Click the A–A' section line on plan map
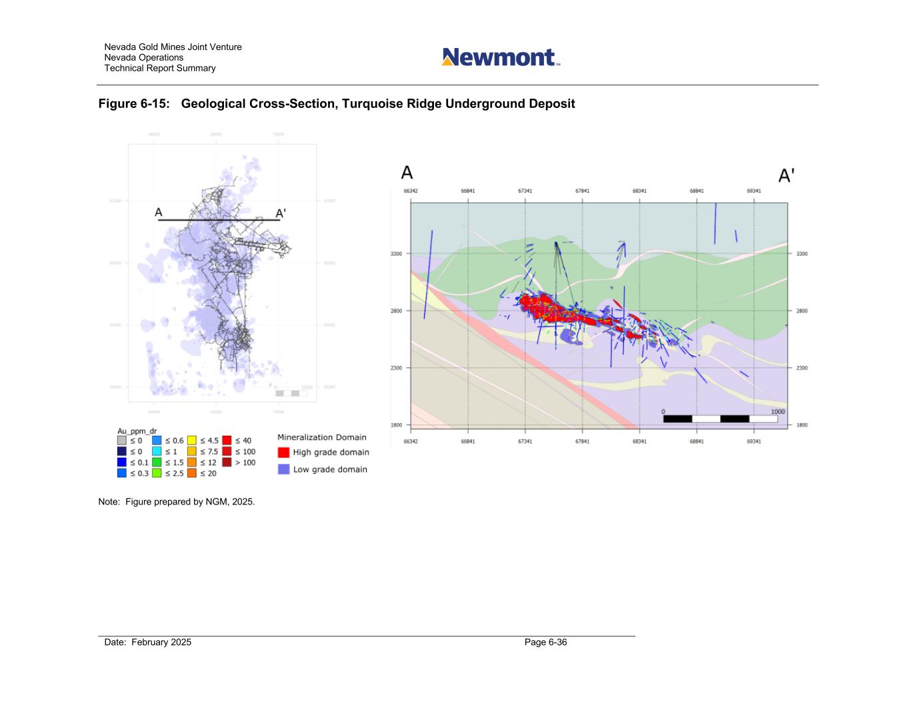 (219, 219)
